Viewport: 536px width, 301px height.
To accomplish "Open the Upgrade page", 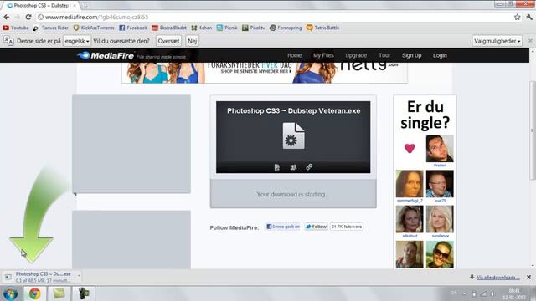I will (x=356, y=55).
